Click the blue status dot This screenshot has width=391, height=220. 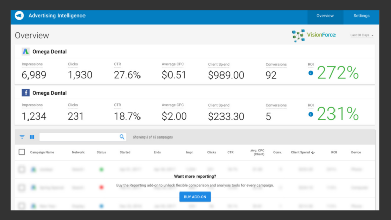(x=101, y=206)
